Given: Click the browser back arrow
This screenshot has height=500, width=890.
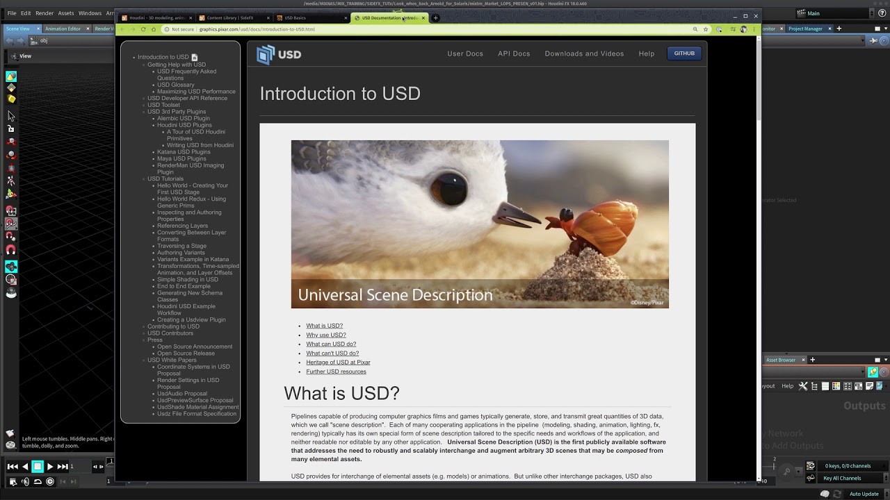Looking at the screenshot, I should pyautogui.click(x=123, y=29).
